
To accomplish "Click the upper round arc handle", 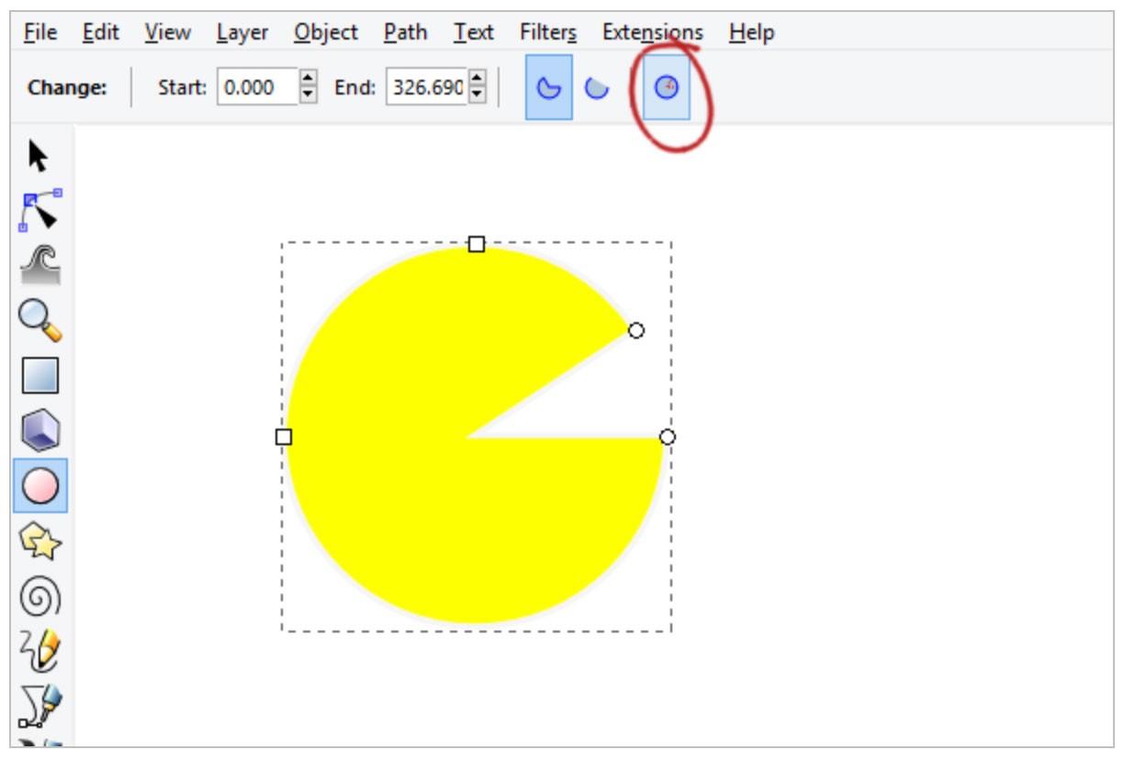I will click(636, 330).
